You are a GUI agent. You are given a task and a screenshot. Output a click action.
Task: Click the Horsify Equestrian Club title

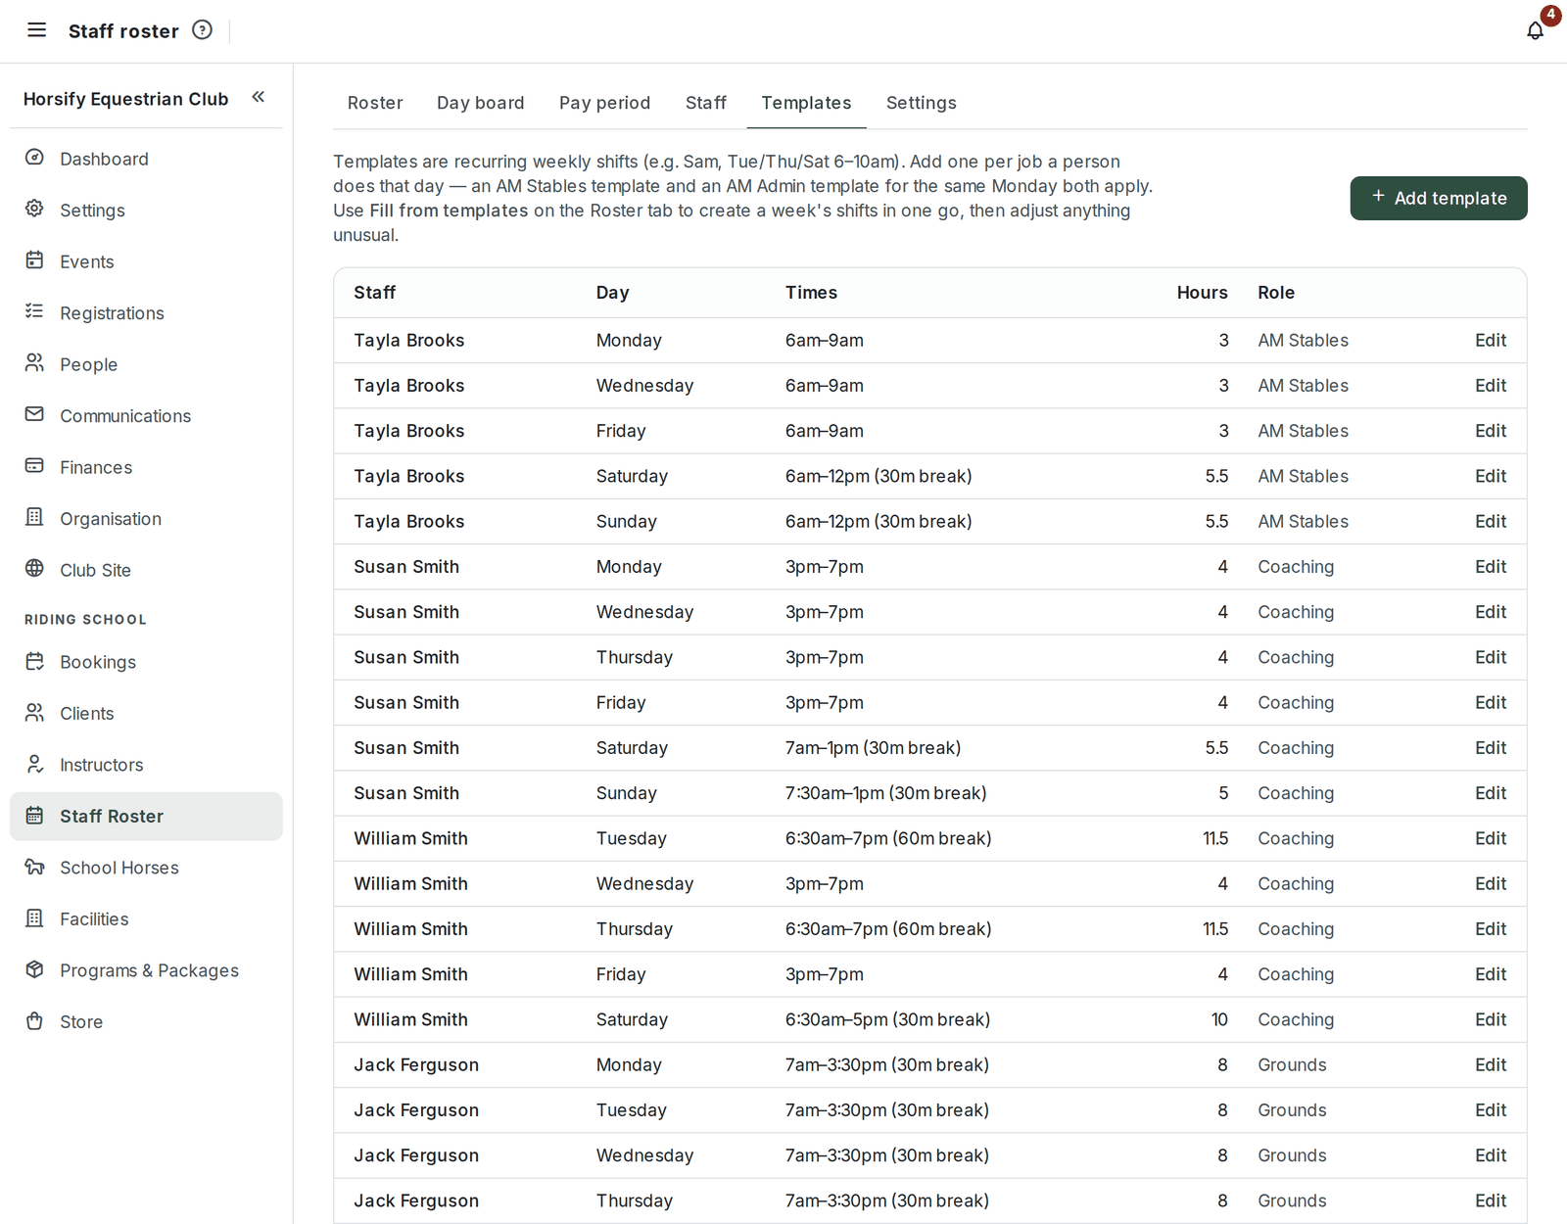(125, 99)
